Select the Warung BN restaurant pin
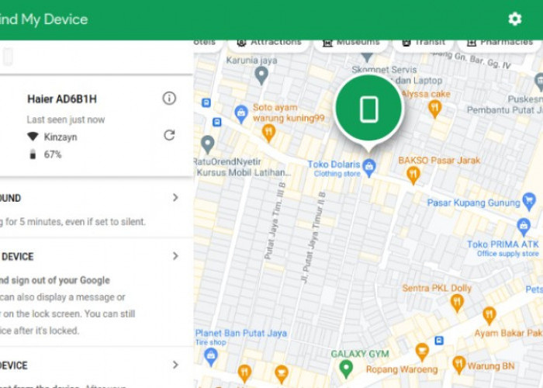The height and width of the screenshot is (388, 543). click(x=459, y=365)
